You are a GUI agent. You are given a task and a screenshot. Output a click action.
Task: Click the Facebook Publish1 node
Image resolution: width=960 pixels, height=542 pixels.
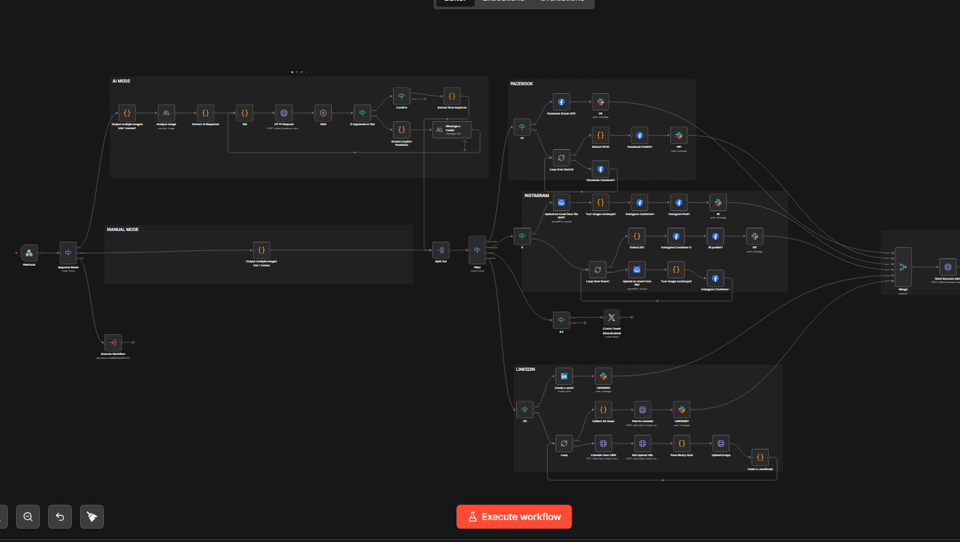tap(640, 135)
